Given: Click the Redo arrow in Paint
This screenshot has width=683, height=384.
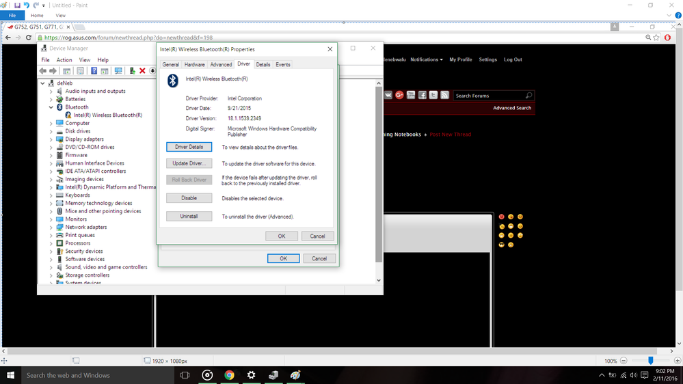Looking at the screenshot, I should click(x=36, y=5).
